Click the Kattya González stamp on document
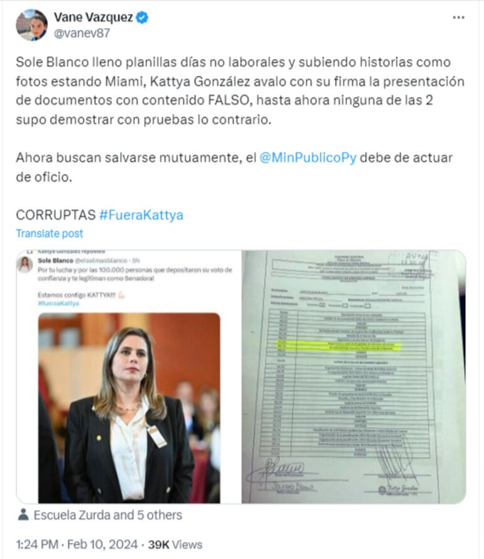The image size is (484, 559). coord(399,489)
